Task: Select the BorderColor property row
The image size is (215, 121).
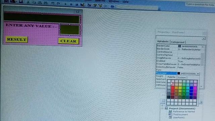Action: [x=179, y=46]
